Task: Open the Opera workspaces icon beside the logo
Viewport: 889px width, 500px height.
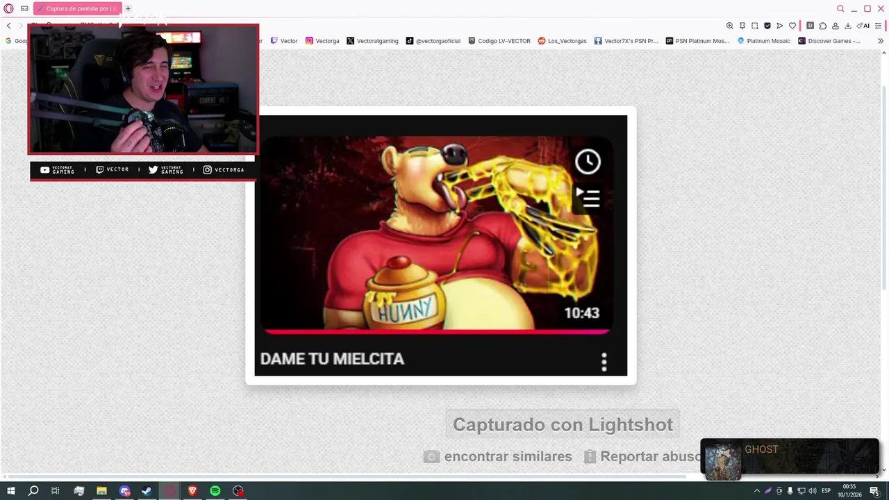Action: pos(24,8)
